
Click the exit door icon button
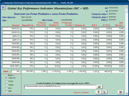121,92
